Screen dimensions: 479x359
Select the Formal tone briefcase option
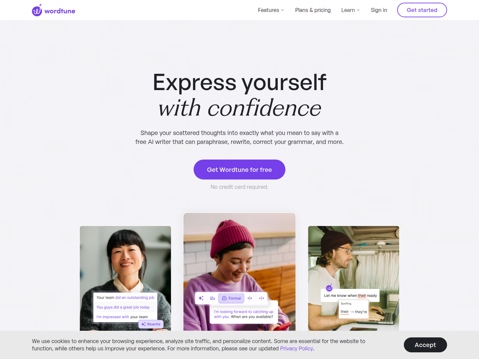(x=231, y=298)
